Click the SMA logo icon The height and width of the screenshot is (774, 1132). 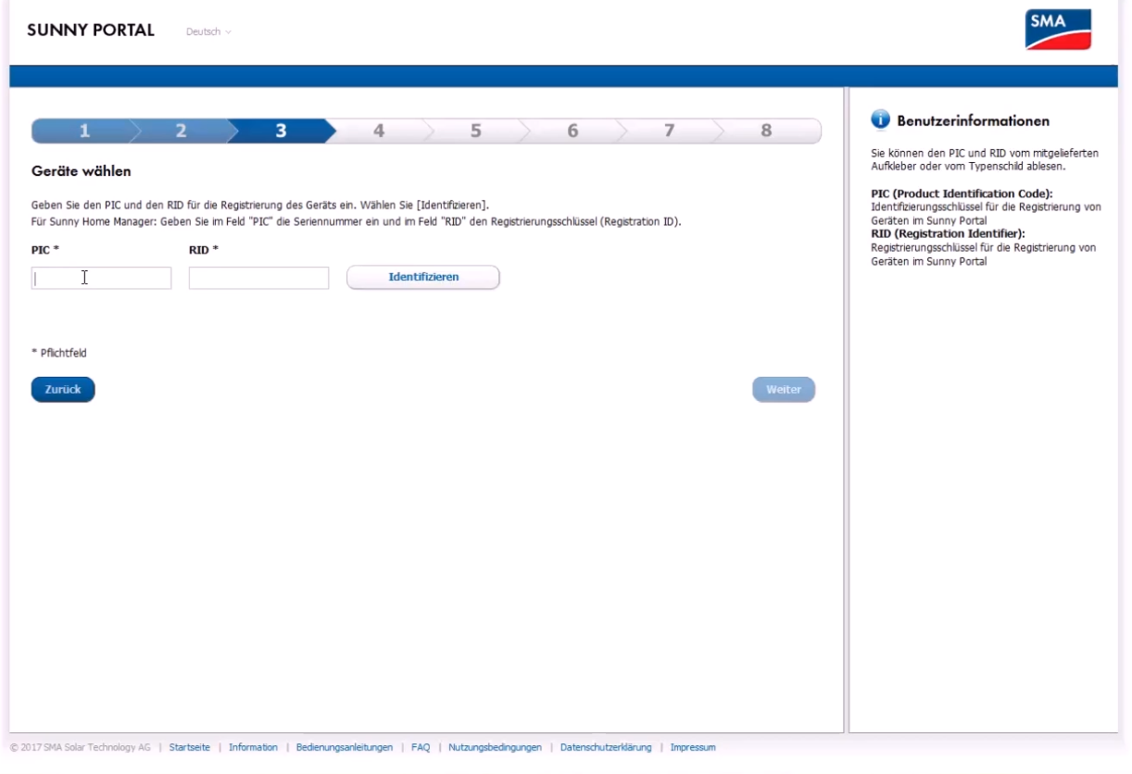coord(1058,30)
